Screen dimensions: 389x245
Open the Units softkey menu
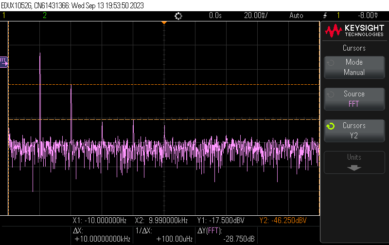tap(354, 162)
